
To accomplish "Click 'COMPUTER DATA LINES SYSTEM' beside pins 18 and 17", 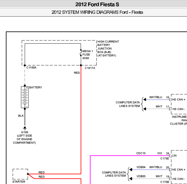I will [x=128, y=104].
